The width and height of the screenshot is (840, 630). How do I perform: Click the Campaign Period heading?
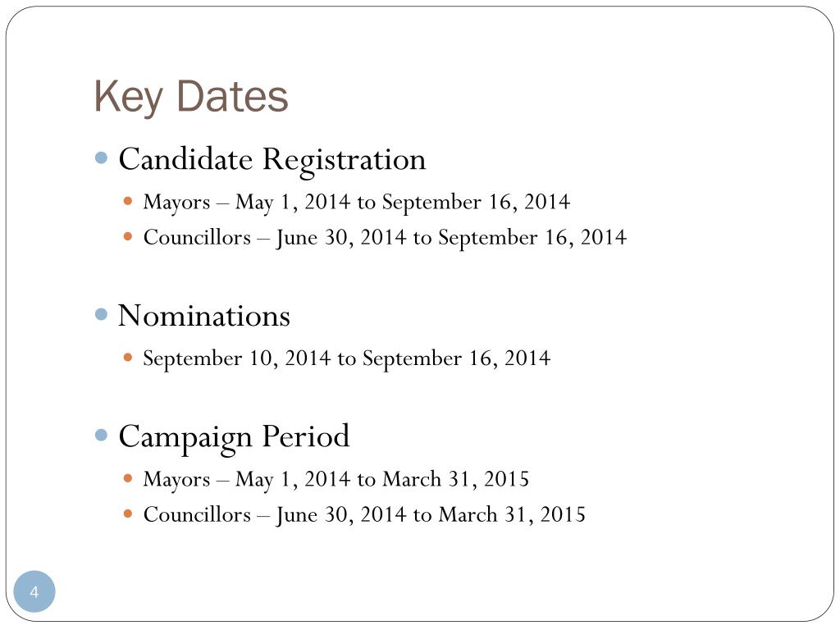234,438
